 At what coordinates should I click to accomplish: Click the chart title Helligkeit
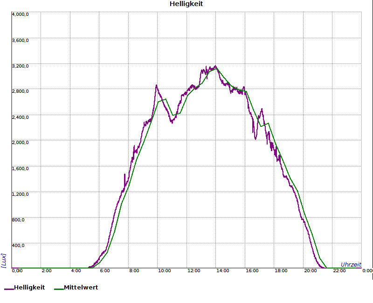click(x=186, y=4)
